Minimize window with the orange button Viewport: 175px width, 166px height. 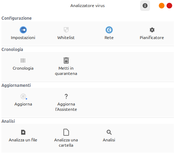click(162, 6)
